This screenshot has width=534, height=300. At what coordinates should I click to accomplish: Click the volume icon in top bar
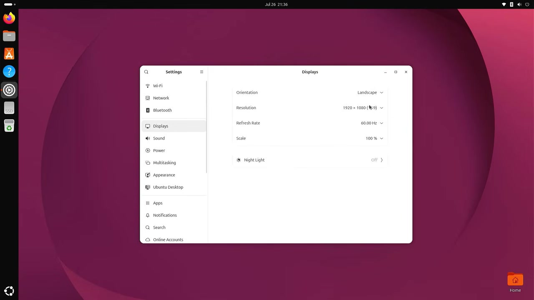[x=519, y=4]
